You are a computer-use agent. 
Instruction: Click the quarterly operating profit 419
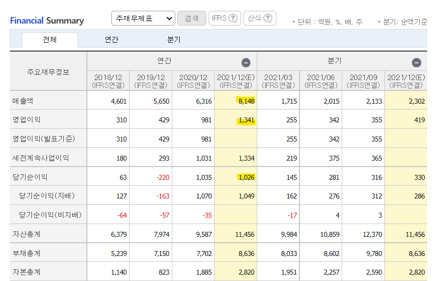[x=419, y=120]
